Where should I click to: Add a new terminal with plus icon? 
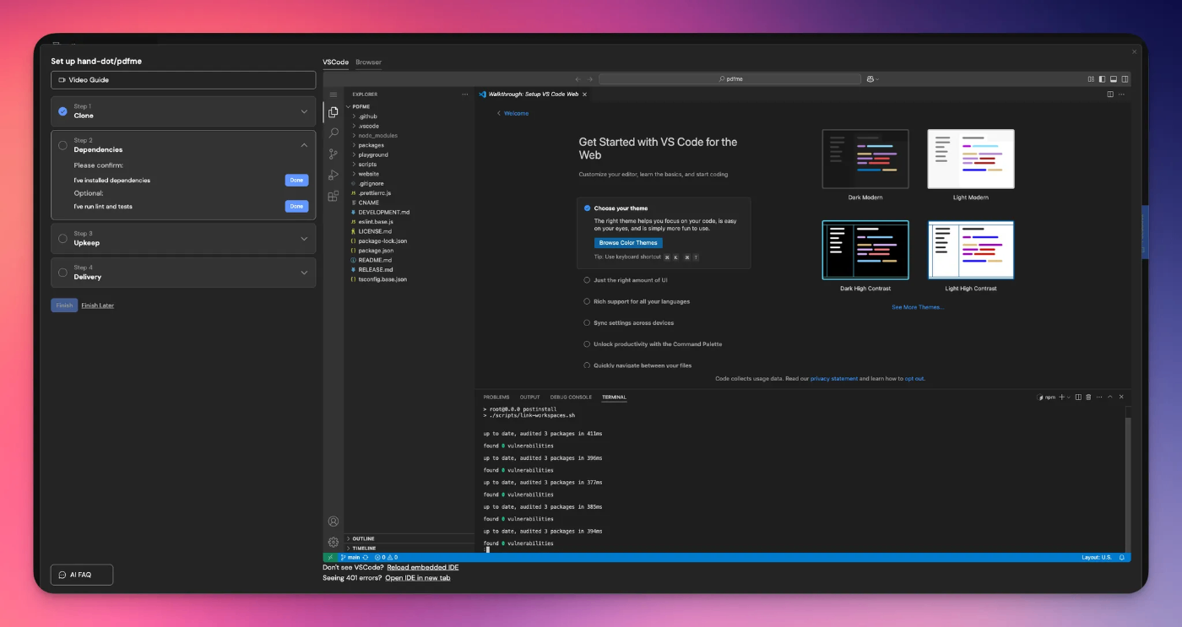pyautogui.click(x=1062, y=397)
